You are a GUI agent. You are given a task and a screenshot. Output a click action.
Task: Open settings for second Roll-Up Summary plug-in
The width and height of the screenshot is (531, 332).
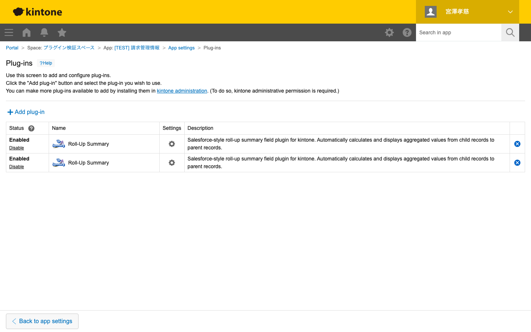(172, 163)
